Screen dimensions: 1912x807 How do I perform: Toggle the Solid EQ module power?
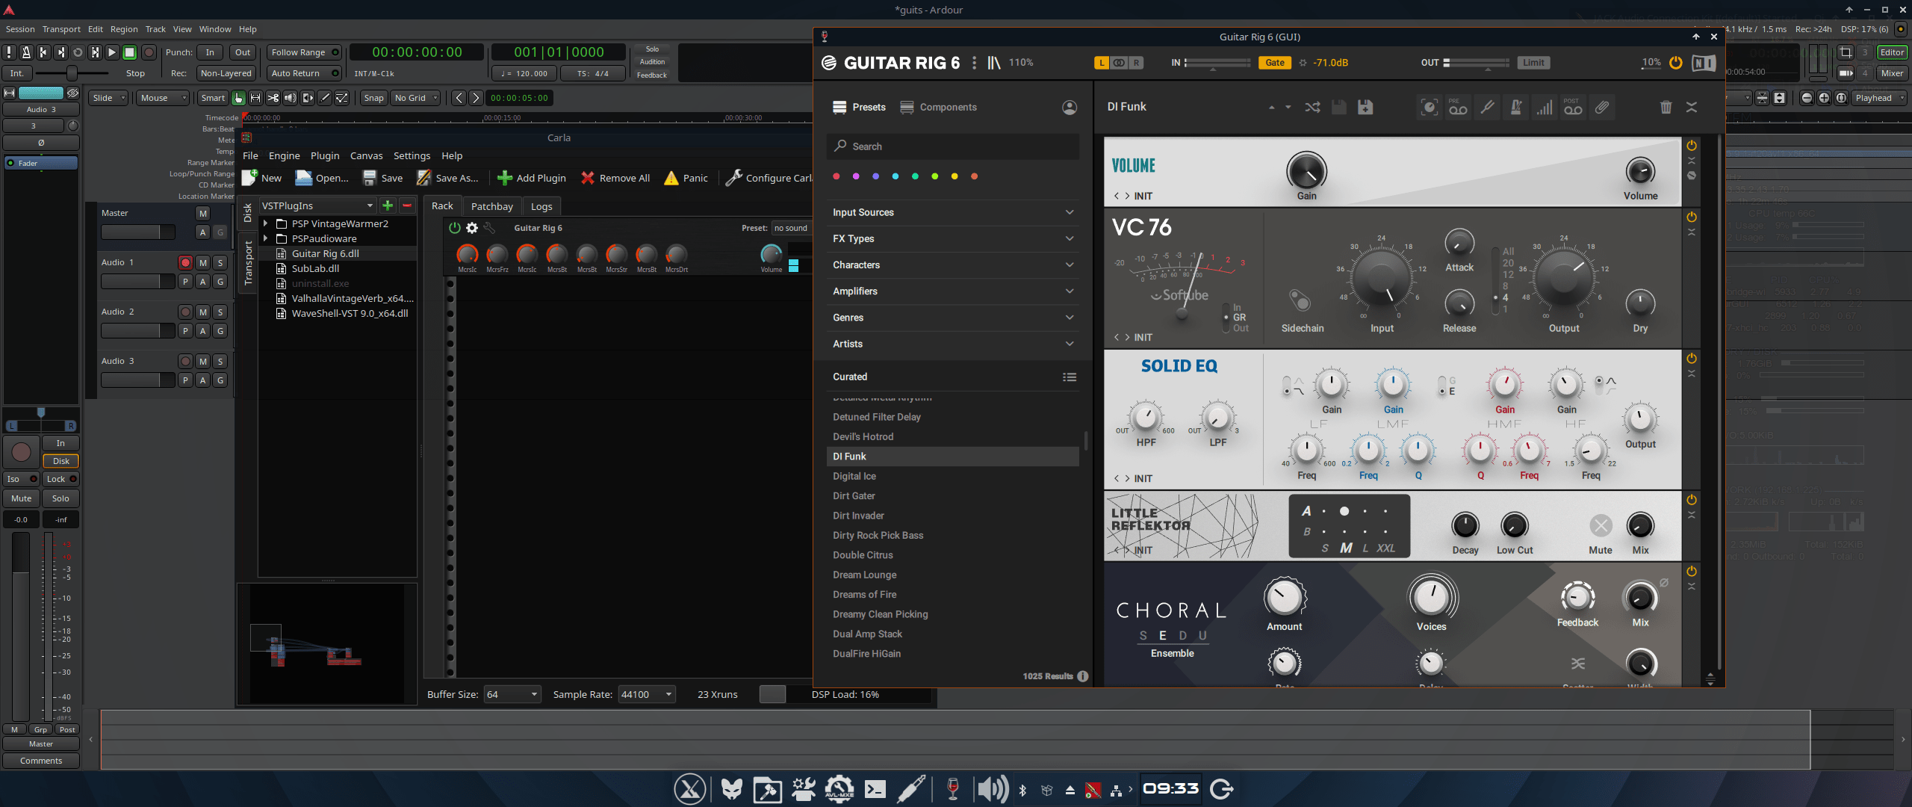(1690, 359)
